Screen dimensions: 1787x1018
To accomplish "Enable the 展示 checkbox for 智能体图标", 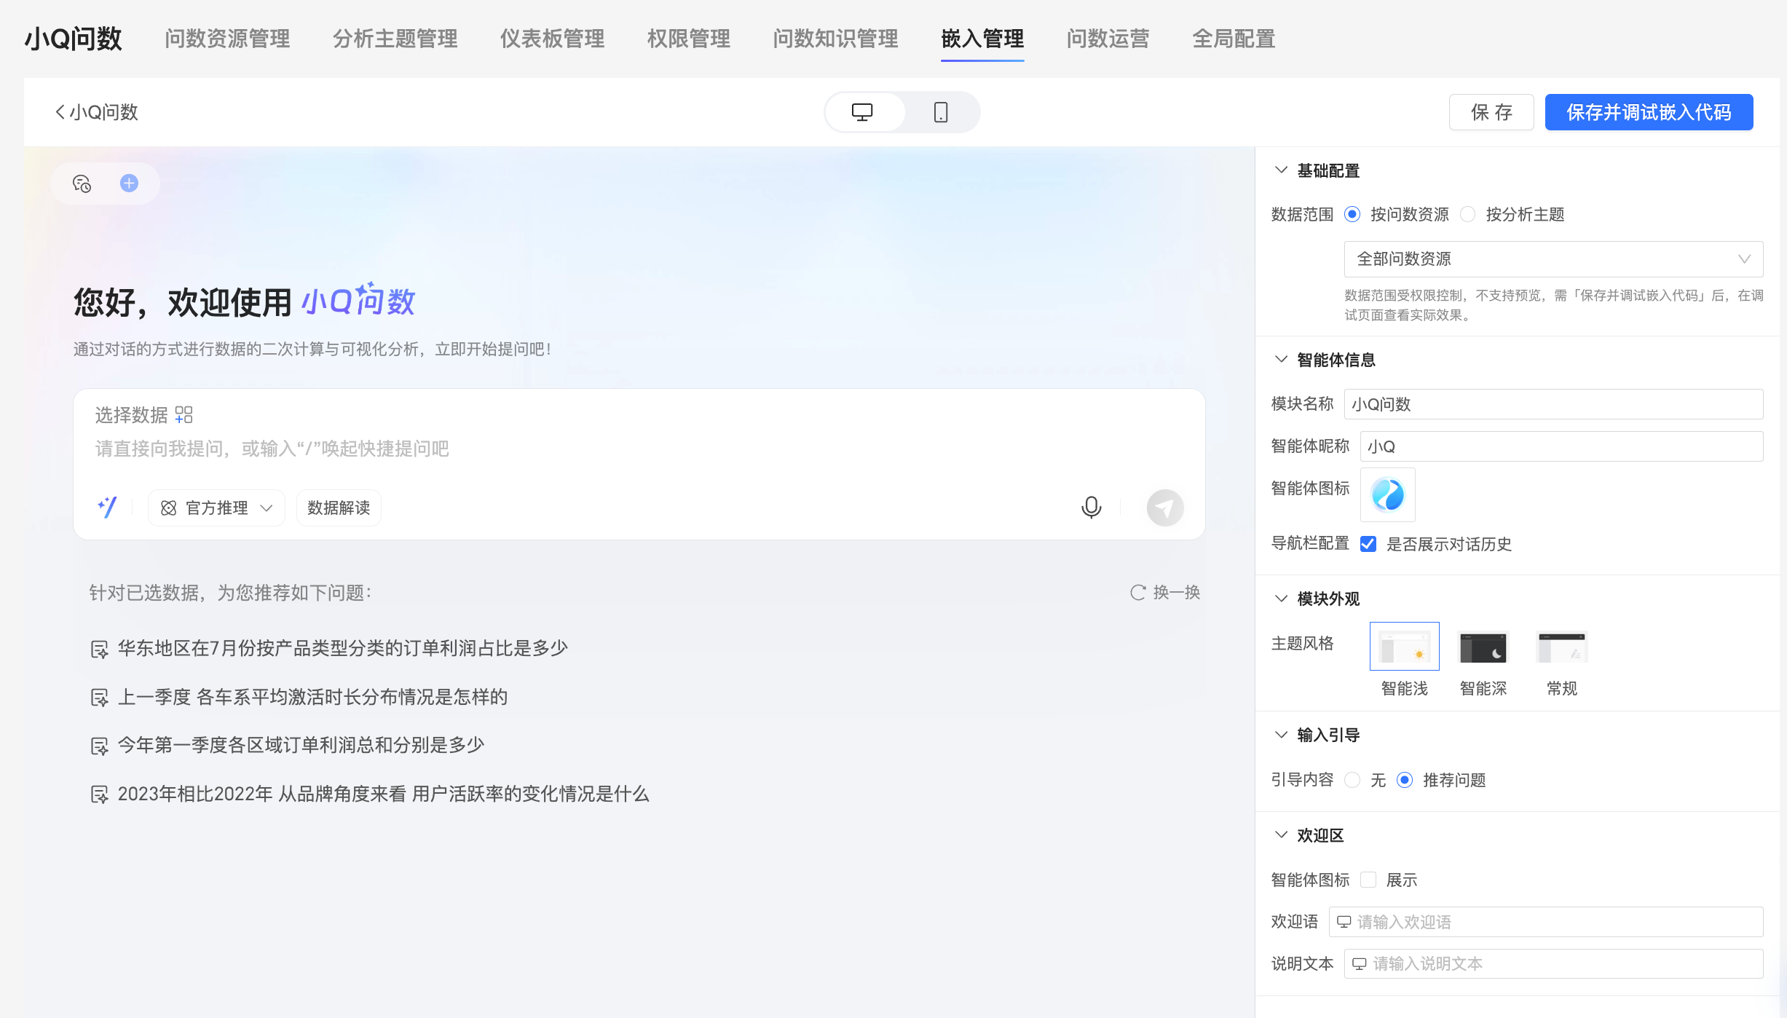I will [x=1368, y=880].
